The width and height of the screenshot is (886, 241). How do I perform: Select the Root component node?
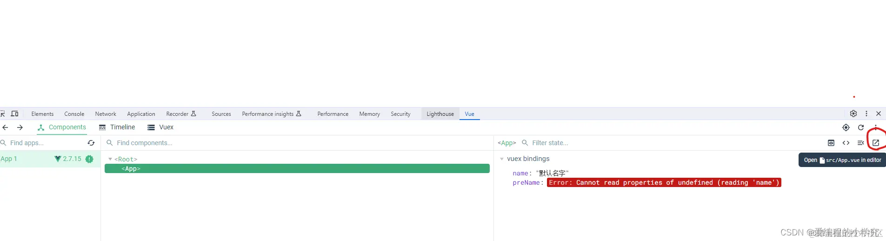point(126,159)
